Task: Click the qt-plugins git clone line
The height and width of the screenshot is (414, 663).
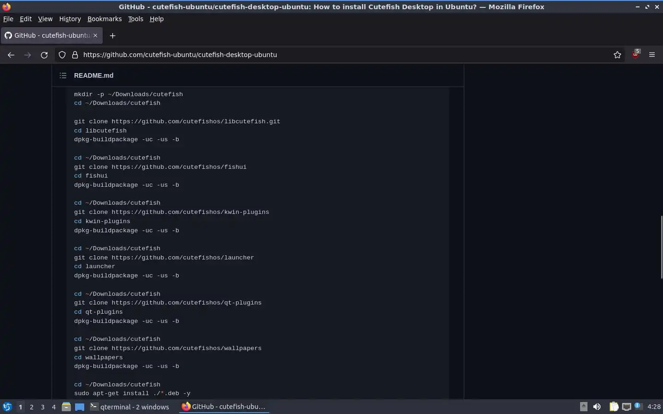Action: tap(168, 303)
